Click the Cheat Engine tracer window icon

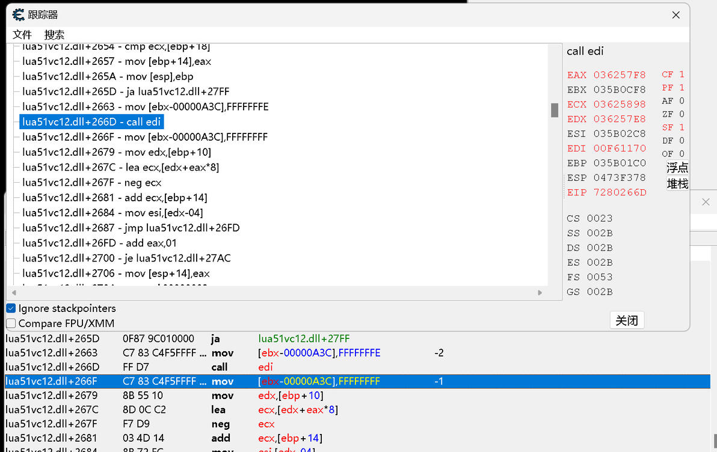click(18, 14)
